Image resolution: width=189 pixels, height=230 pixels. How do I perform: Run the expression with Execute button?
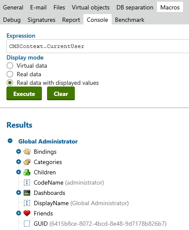tap(24, 93)
